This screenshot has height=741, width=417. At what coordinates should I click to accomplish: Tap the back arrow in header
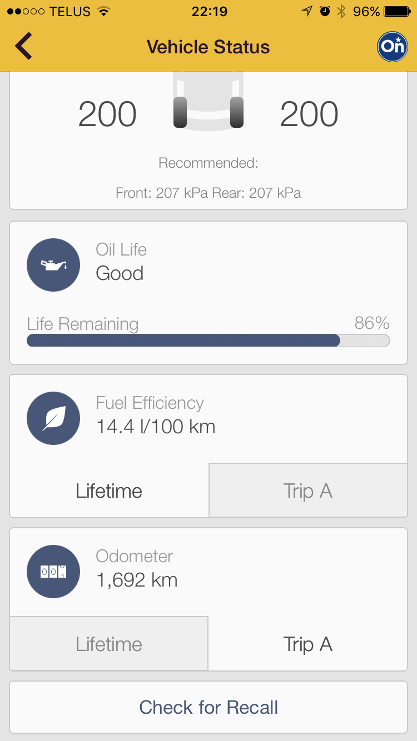point(23,46)
